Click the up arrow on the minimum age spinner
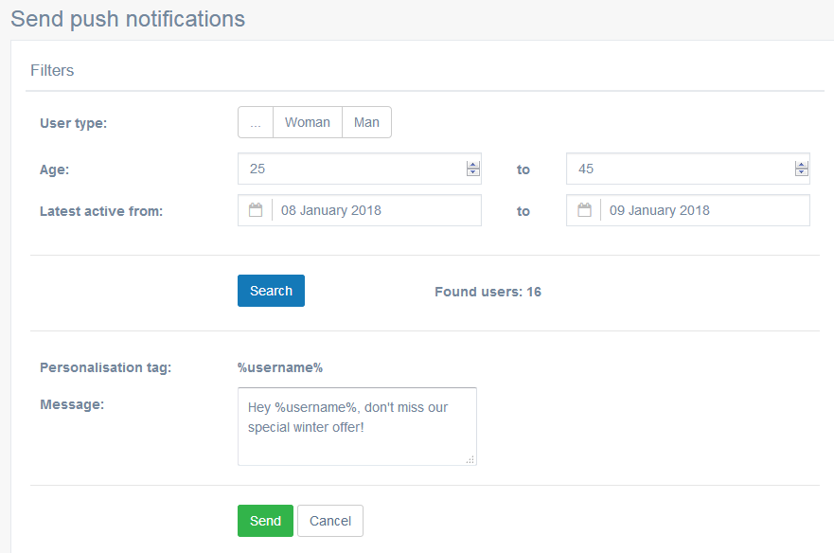 tap(472, 165)
